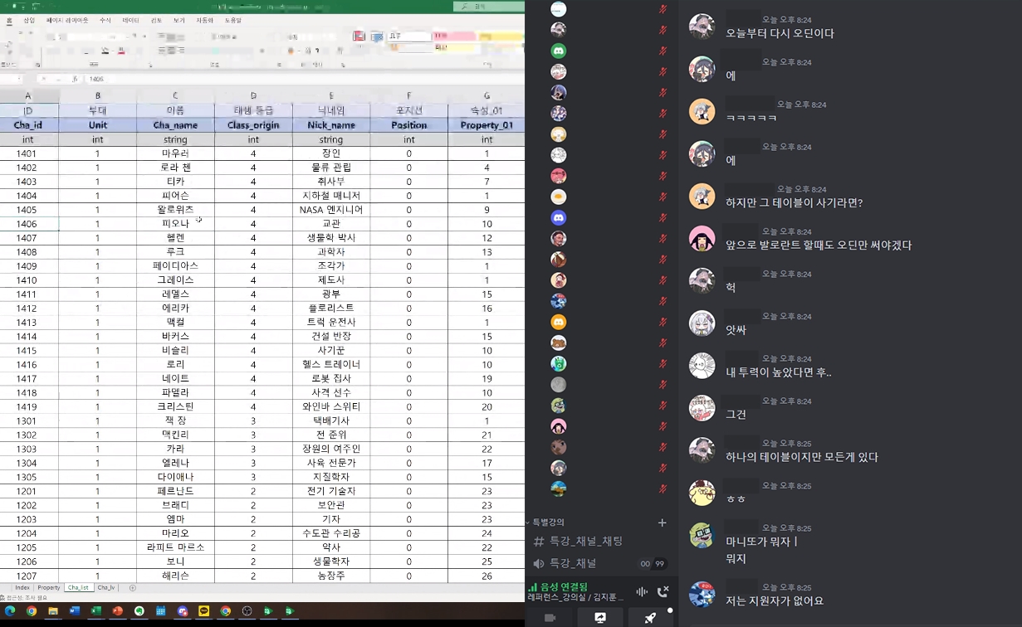
Task: Select column A header in Excel
Action: click(x=28, y=96)
